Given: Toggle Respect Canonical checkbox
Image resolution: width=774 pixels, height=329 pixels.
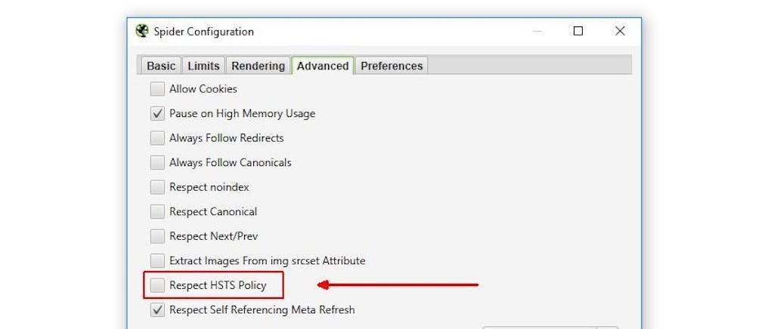Looking at the screenshot, I should (157, 212).
